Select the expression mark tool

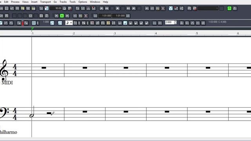click(x=193, y=23)
